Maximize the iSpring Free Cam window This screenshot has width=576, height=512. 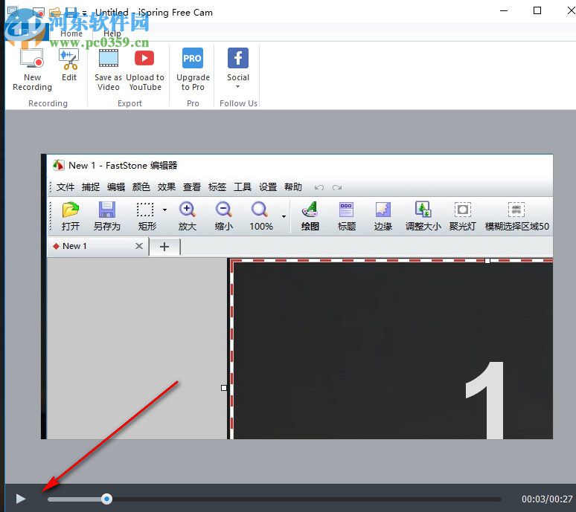click(x=537, y=10)
